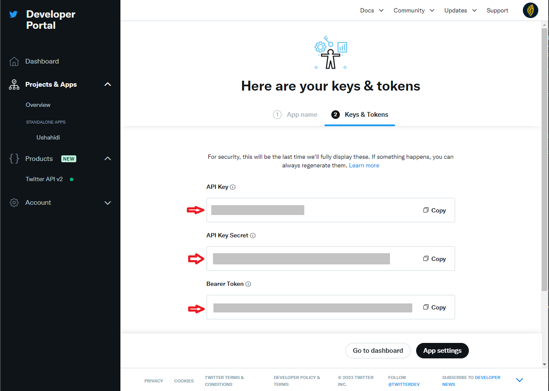Click the Account gear icon
The height and width of the screenshot is (391, 549).
click(14, 203)
